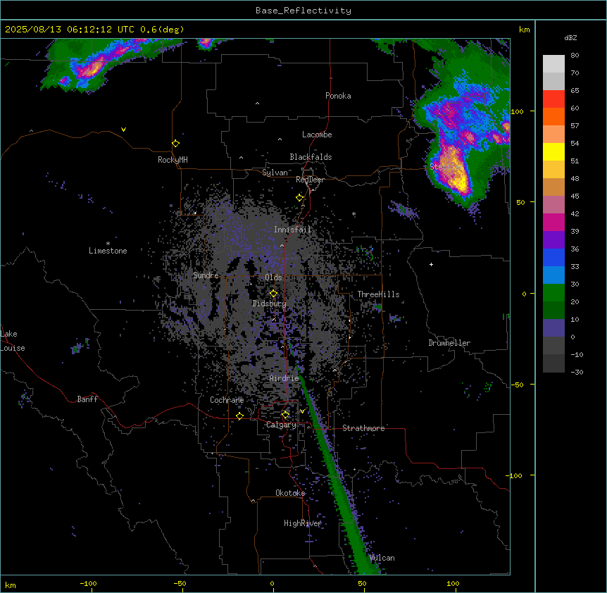
Task: Pick the light gray swatch between 70 and 80 dBZ
Action: pyautogui.click(x=553, y=63)
